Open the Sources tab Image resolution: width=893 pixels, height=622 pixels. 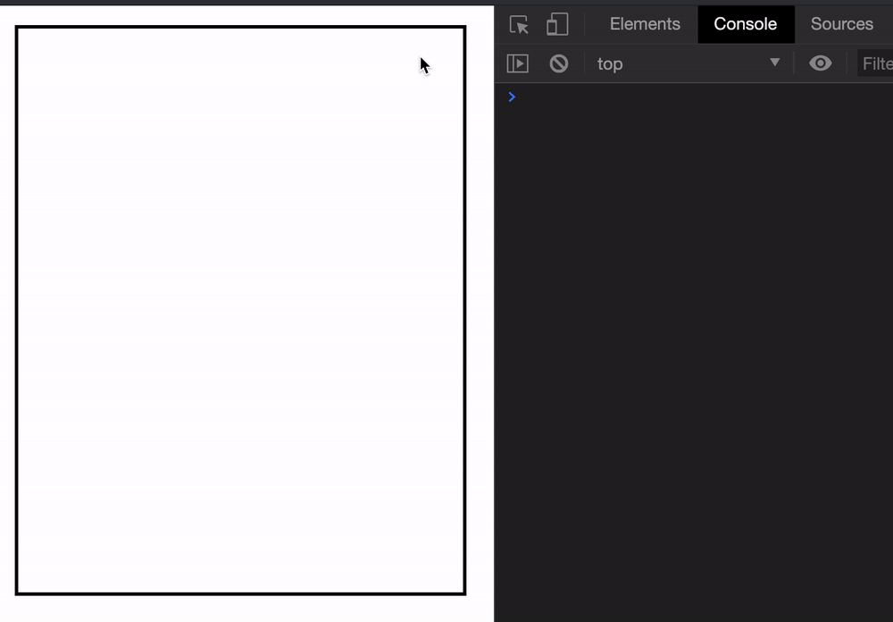pos(841,24)
